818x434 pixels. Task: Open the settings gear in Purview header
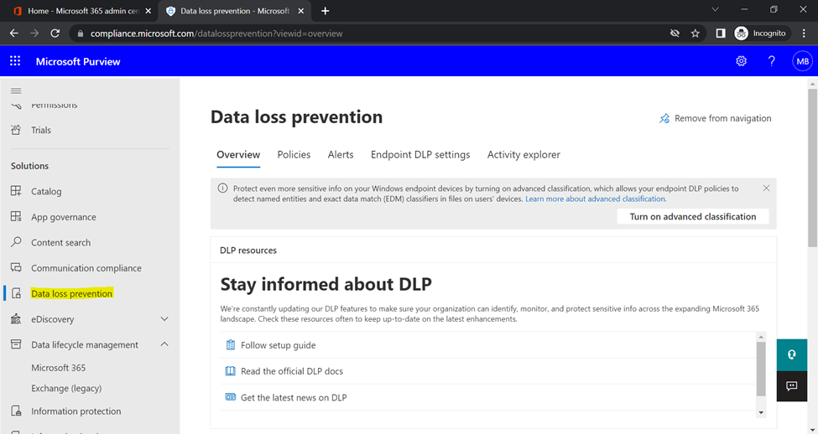(x=741, y=61)
